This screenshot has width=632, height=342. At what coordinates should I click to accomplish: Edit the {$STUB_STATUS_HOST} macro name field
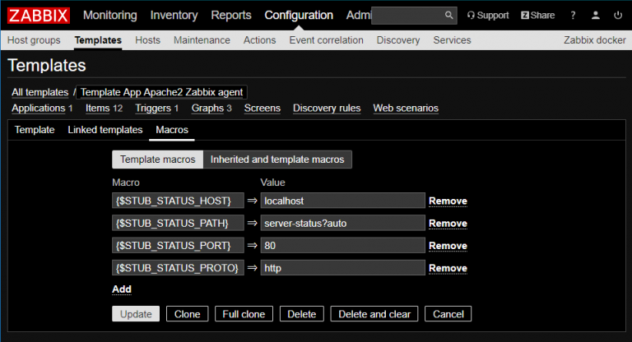[x=178, y=201]
